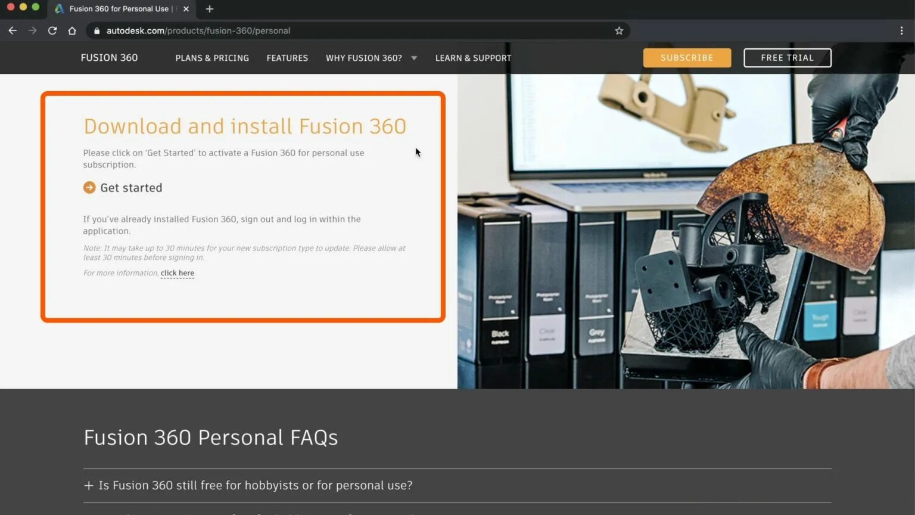Click the Subscribe button
Image resolution: width=915 pixels, height=515 pixels.
(686, 57)
